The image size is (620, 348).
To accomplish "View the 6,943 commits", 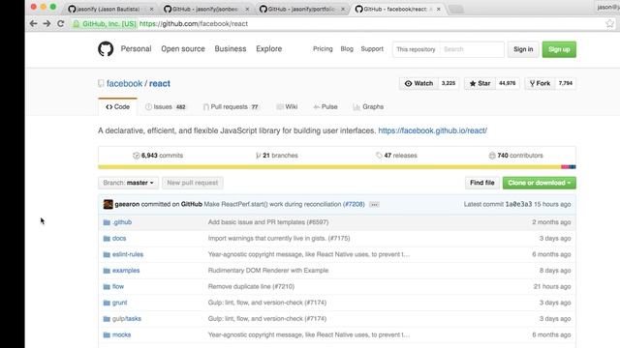I will click(x=158, y=156).
